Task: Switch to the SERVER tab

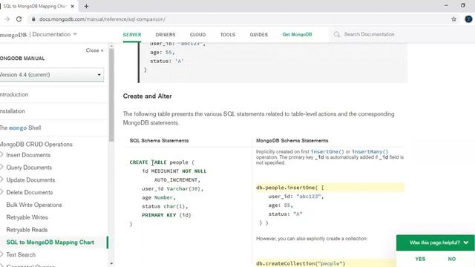Action: pos(132,35)
